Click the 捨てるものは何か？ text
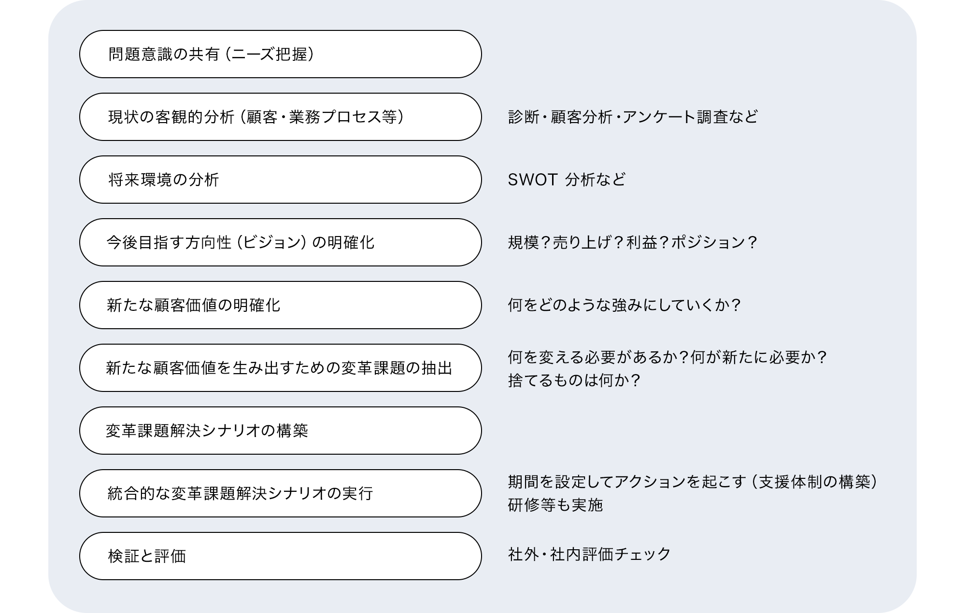 tap(574, 380)
